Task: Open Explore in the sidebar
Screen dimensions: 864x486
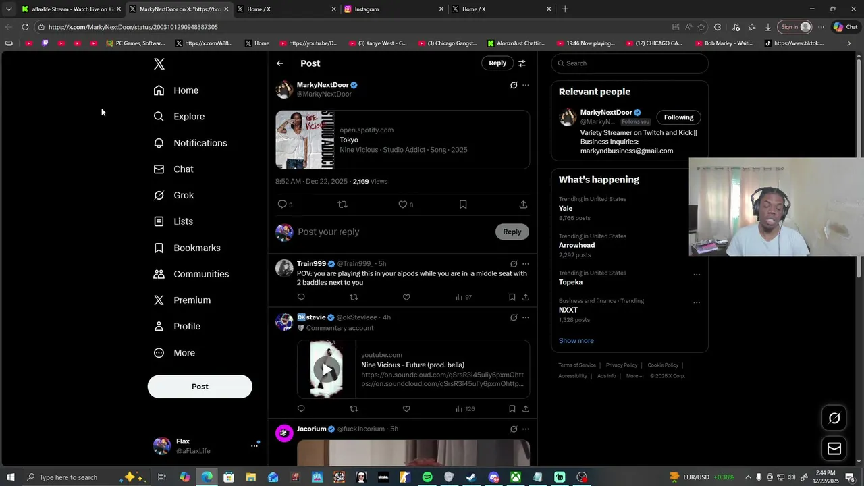Action: 179,117
